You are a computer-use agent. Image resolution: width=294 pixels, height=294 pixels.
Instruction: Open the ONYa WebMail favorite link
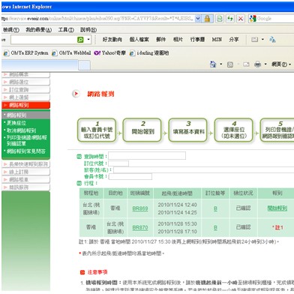(71, 53)
